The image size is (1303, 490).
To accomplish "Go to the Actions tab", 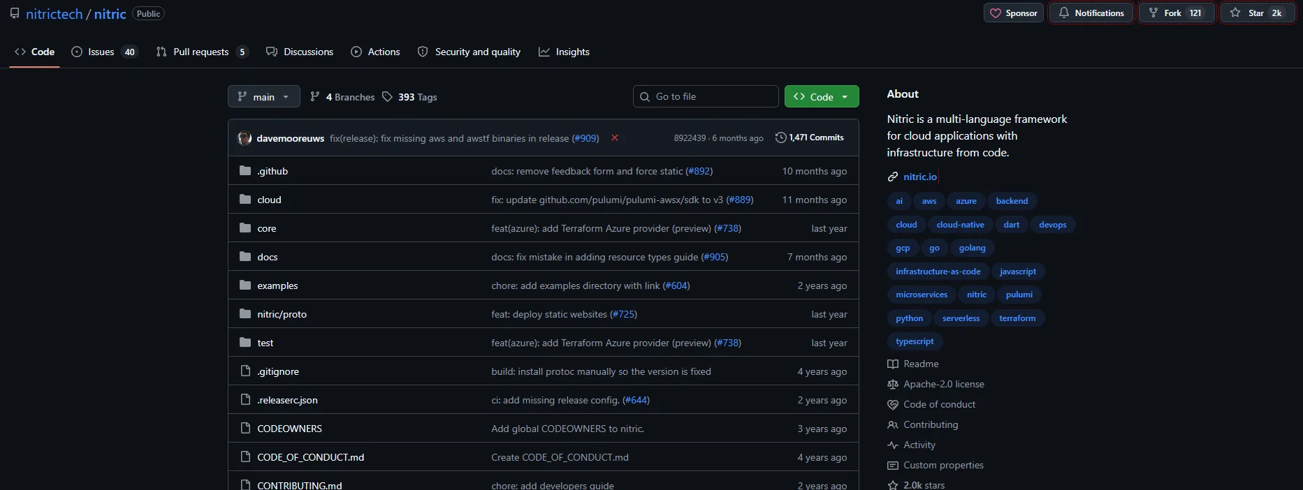I will click(x=375, y=52).
